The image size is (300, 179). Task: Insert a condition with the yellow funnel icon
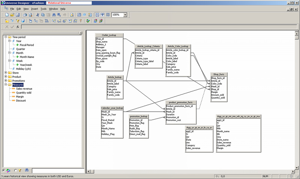tap(18, 21)
